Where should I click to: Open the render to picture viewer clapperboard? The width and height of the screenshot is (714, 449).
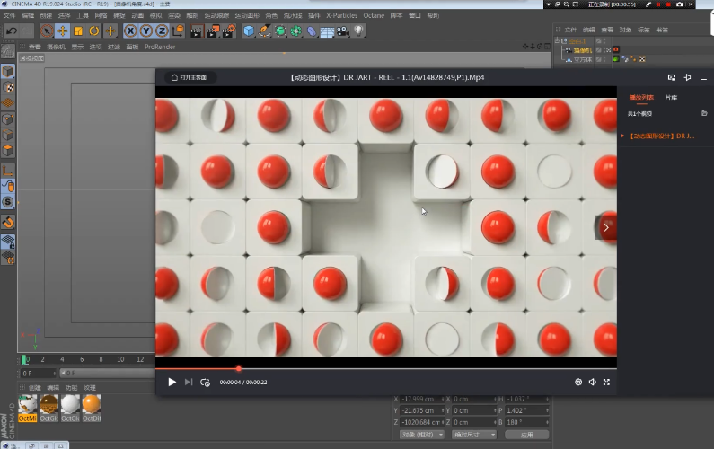pyautogui.click(x=215, y=31)
